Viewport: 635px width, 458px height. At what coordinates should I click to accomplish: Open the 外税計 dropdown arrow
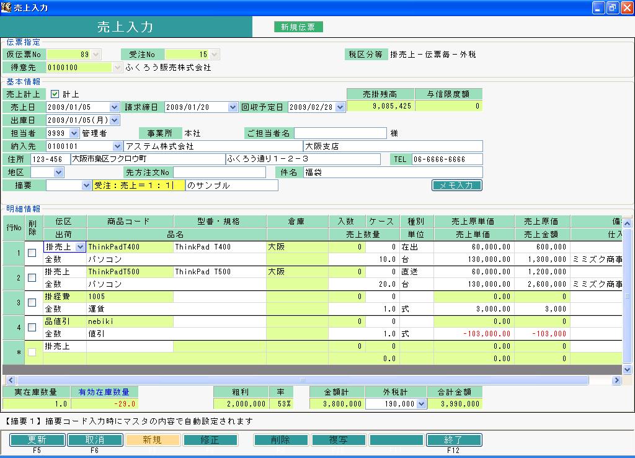point(421,403)
